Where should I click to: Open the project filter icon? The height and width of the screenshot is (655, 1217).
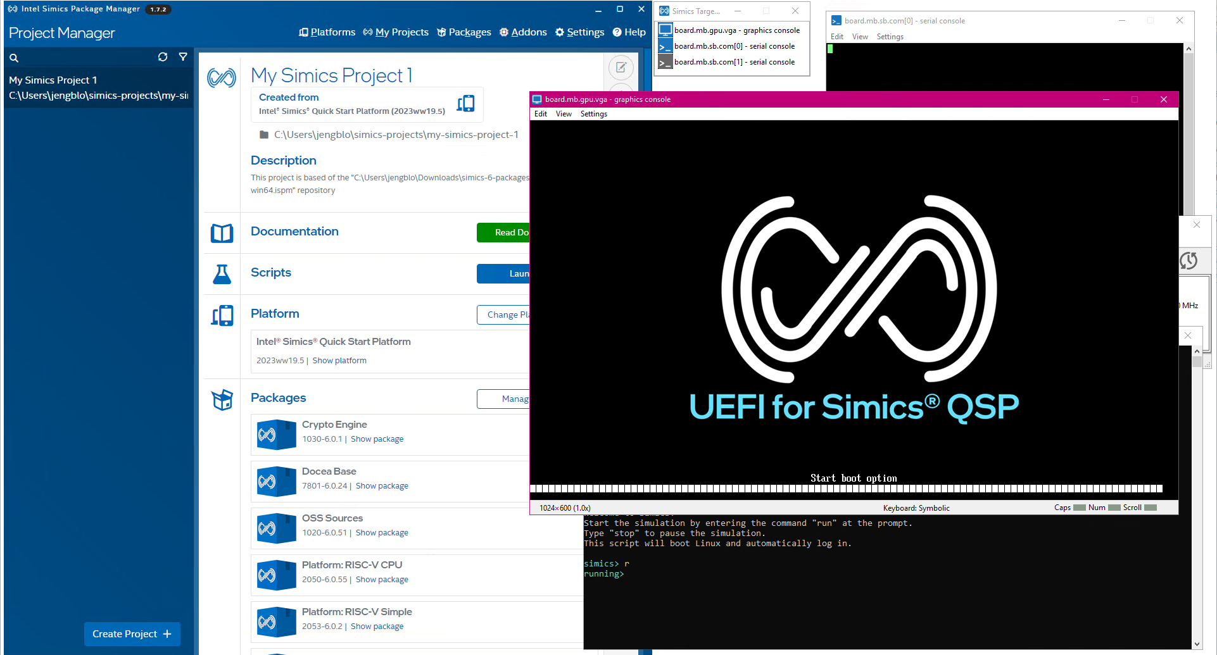point(183,57)
